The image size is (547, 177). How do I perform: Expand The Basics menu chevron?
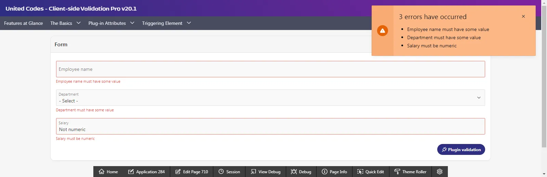pos(79,23)
